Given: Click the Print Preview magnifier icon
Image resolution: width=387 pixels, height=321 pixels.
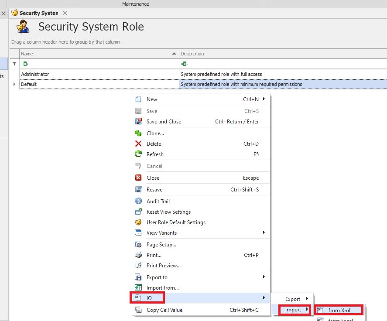Looking at the screenshot, I should click(138, 266).
